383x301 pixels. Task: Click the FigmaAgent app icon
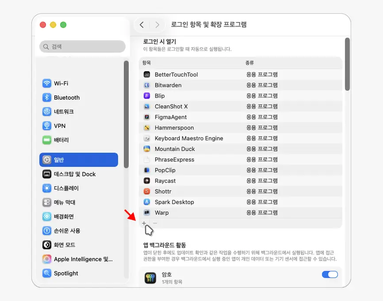click(x=147, y=117)
